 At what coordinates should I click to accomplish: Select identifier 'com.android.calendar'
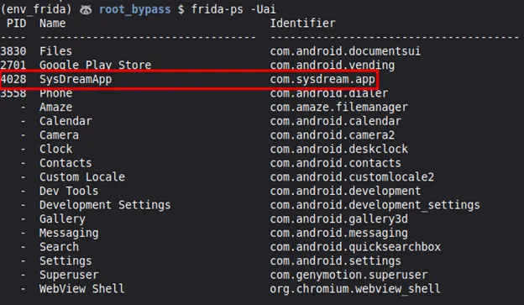[336, 121]
